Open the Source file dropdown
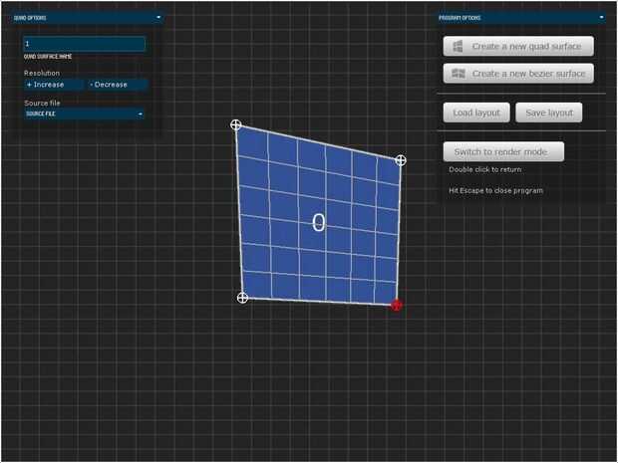Viewport: 618px width, 463px height. click(84, 114)
